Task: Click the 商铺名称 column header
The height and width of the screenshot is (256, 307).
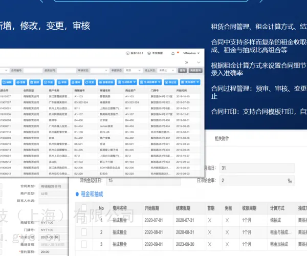Action: [105, 91]
